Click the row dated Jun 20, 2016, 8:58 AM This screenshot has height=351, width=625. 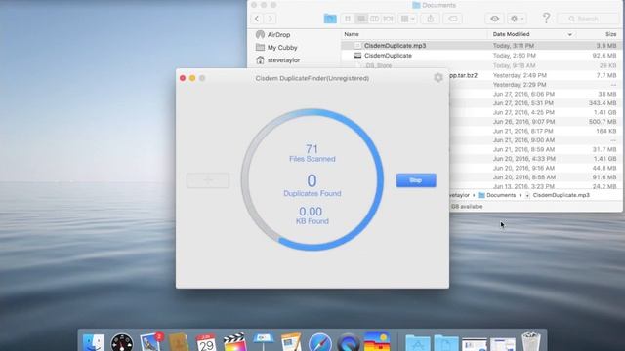pyautogui.click(x=535, y=177)
